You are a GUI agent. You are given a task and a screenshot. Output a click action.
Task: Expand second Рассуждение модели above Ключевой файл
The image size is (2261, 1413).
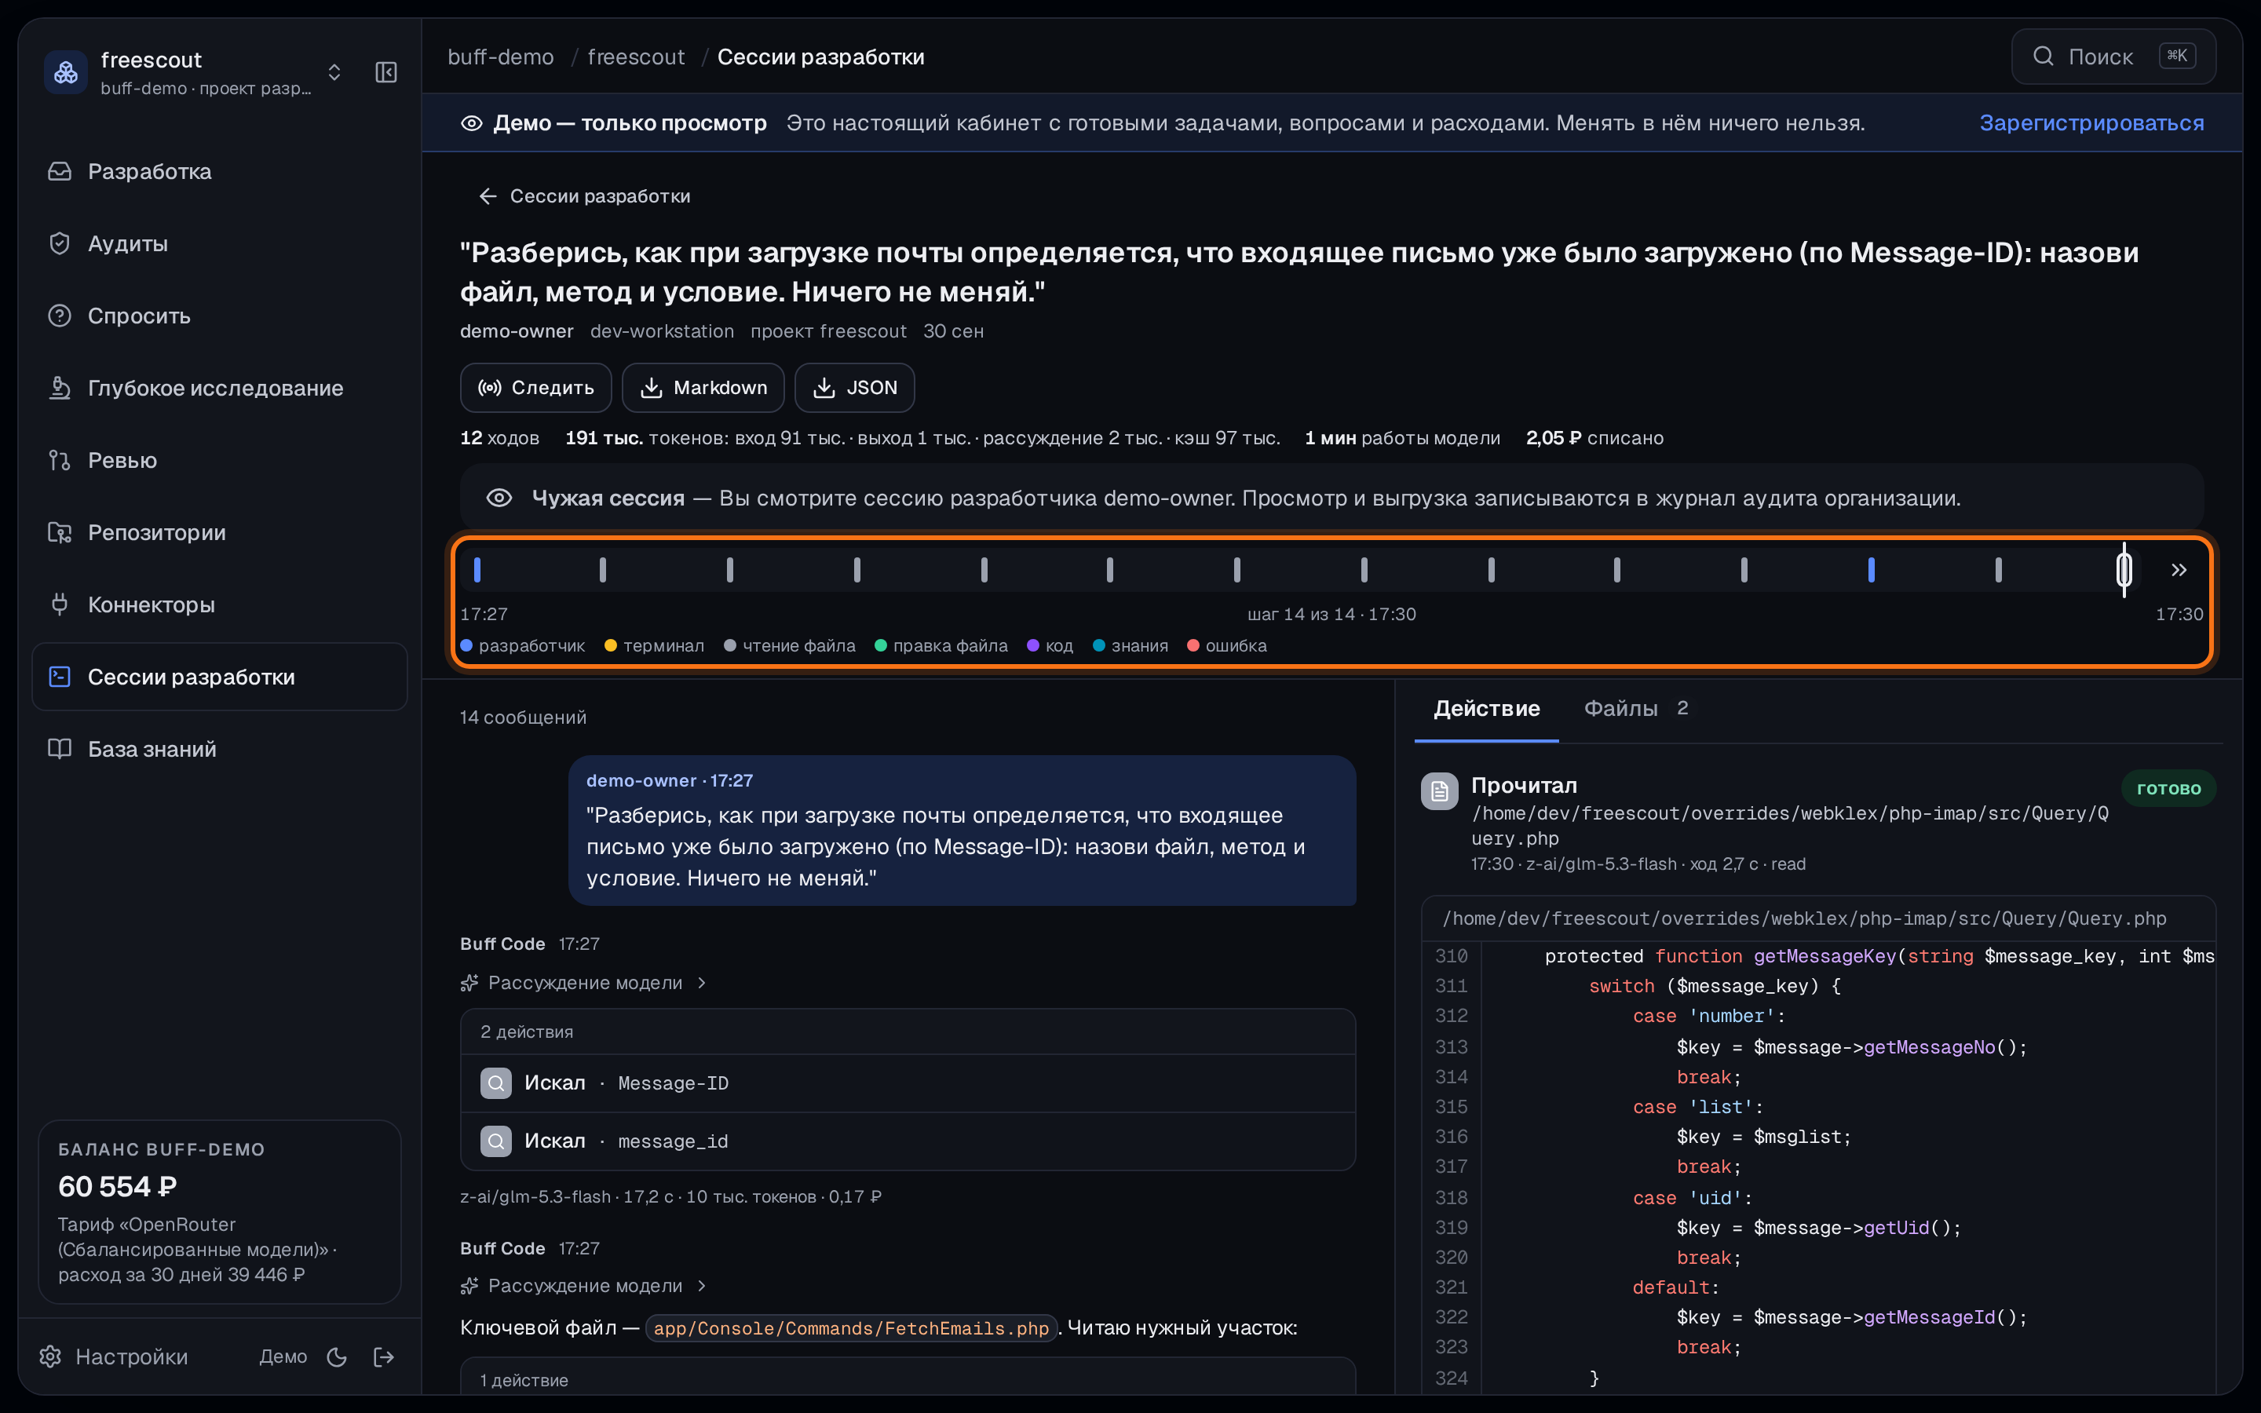[584, 1286]
